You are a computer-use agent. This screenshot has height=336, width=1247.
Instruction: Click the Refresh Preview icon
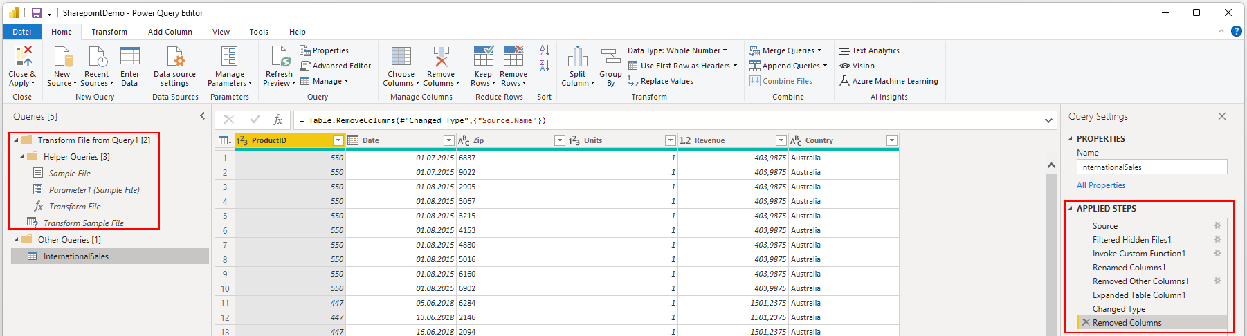(x=280, y=57)
